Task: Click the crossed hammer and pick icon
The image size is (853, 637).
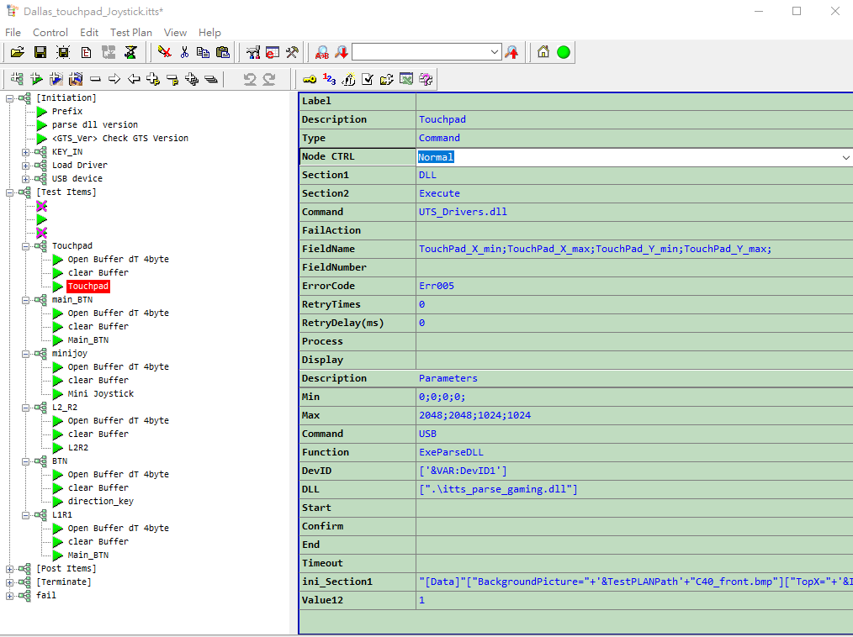Action: click(x=292, y=52)
